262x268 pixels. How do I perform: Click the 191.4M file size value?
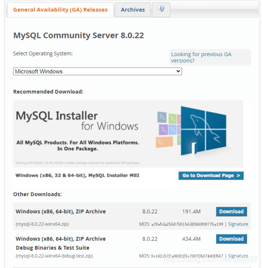point(191,211)
